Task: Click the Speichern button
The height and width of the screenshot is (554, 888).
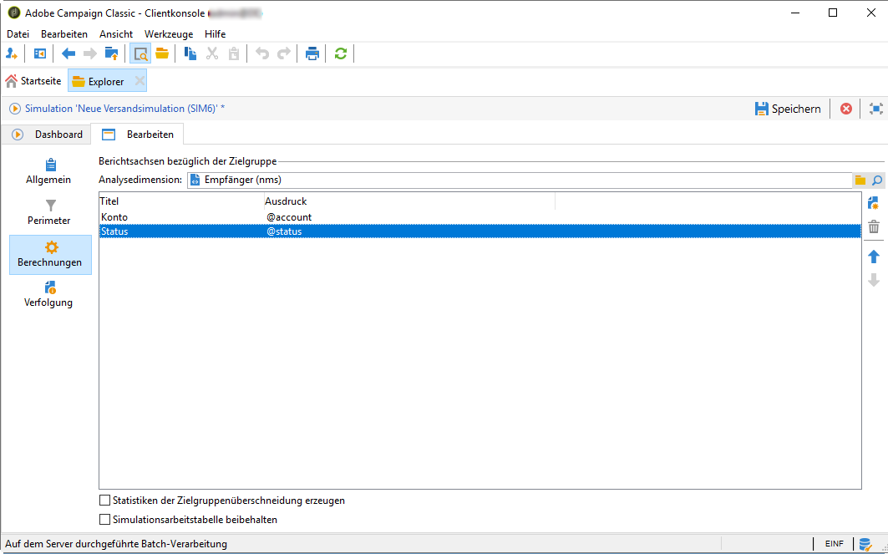Action: [788, 109]
